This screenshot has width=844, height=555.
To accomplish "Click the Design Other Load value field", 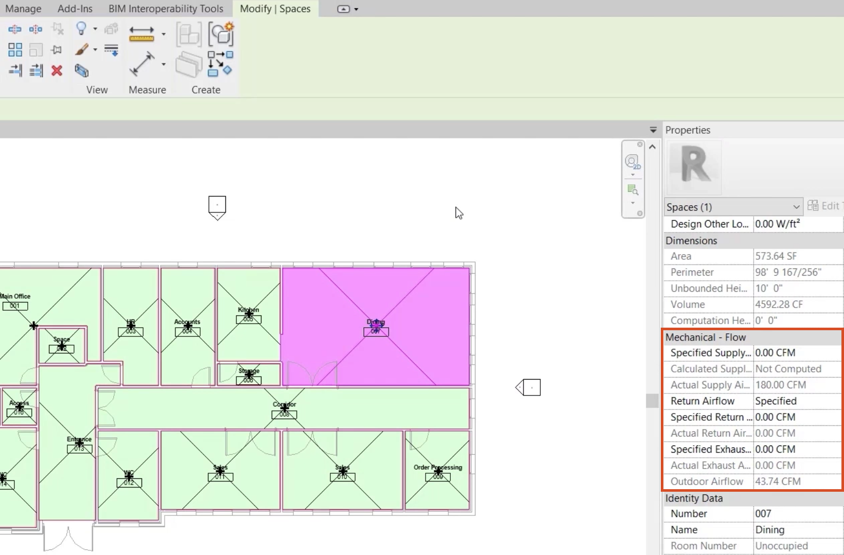I will click(x=798, y=224).
